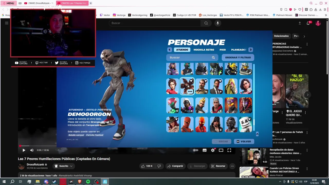The image size is (329, 185).
Task: Open the YouTube hamburger guide menu
Action: click(x=7, y=23)
